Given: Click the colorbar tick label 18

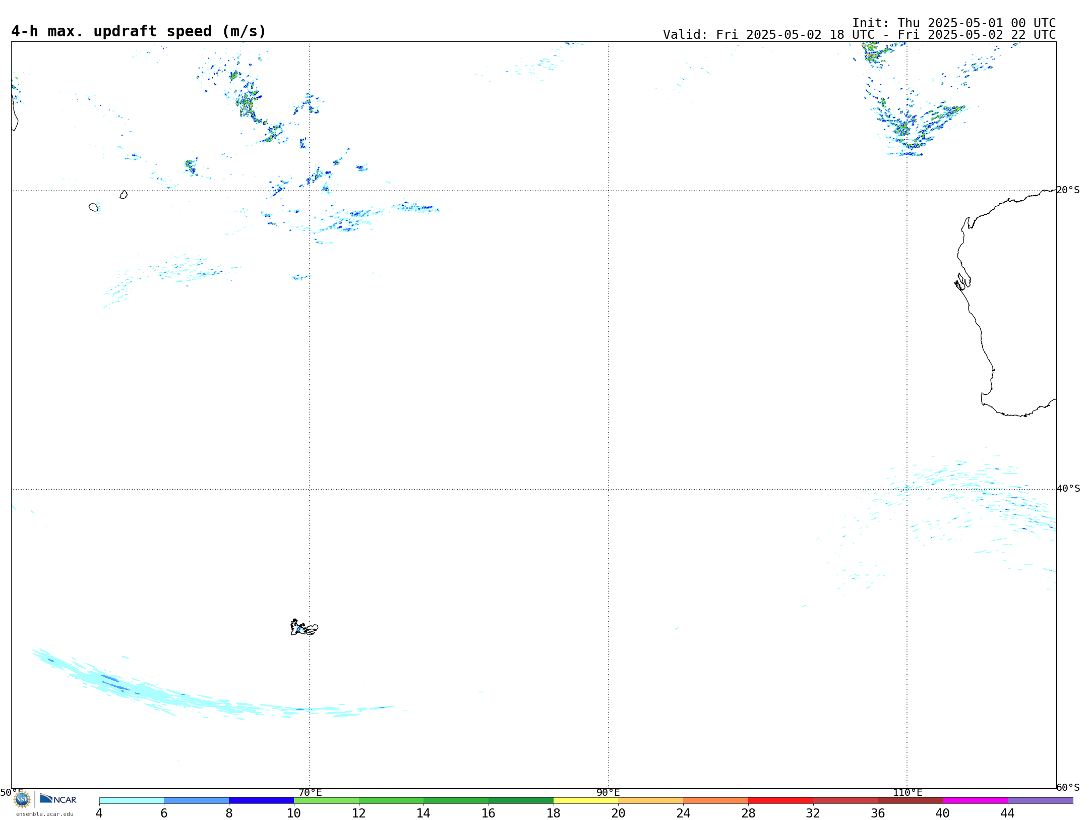Looking at the screenshot, I should coord(554,813).
